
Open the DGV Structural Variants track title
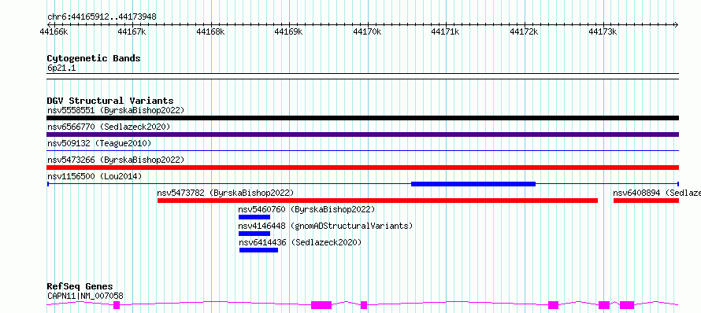[x=110, y=101]
